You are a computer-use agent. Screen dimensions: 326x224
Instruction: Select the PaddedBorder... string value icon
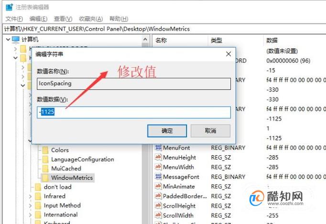click(158, 196)
